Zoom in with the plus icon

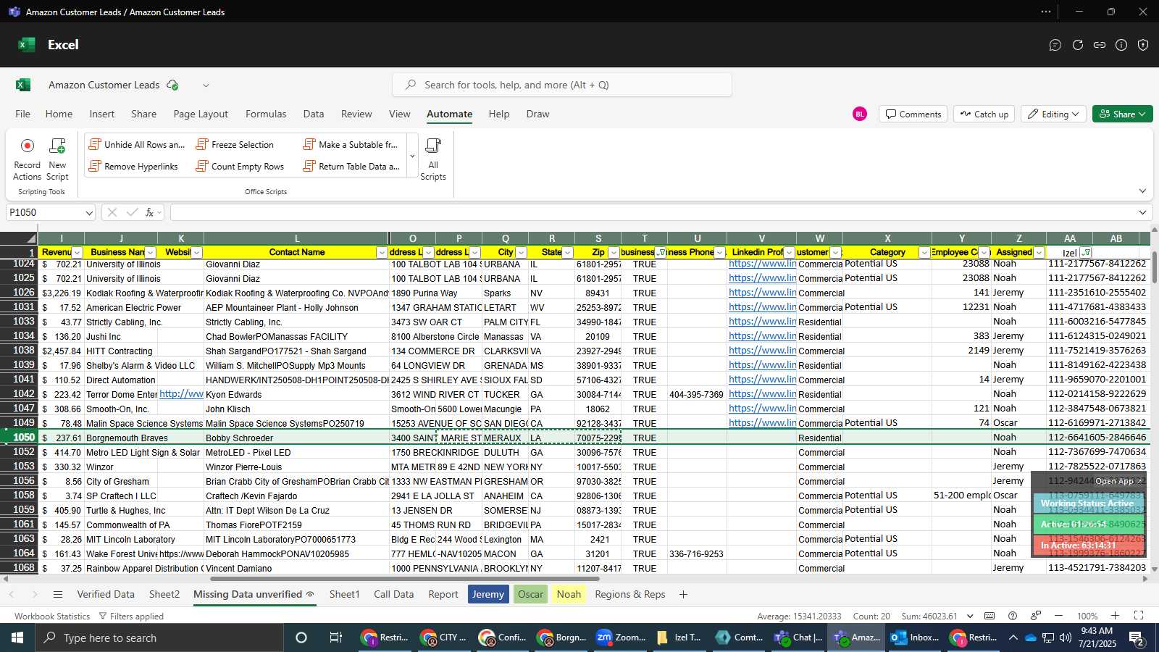pyautogui.click(x=1116, y=616)
